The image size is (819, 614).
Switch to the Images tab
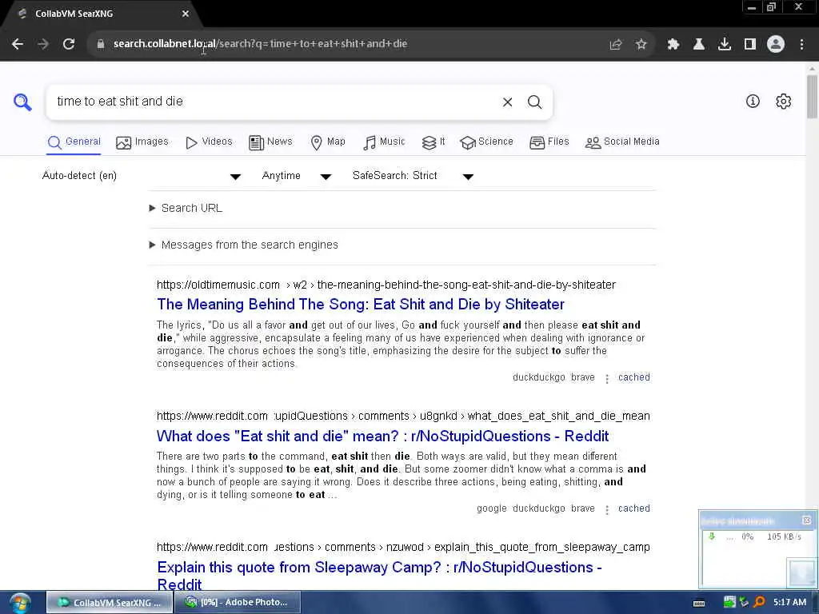(x=142, y=142)
